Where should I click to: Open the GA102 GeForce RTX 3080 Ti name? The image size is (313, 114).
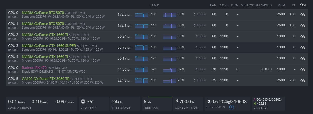tap(46, 79)
